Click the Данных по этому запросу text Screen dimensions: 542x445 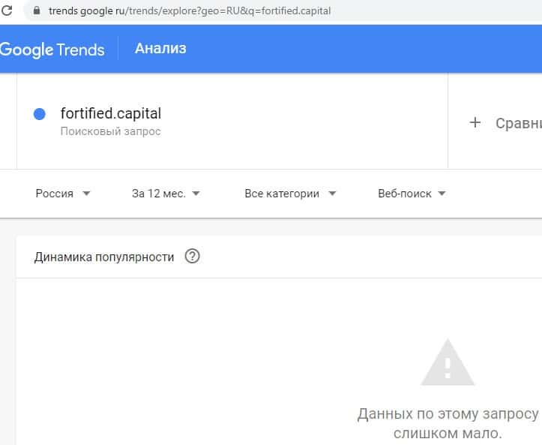point(448,413)
